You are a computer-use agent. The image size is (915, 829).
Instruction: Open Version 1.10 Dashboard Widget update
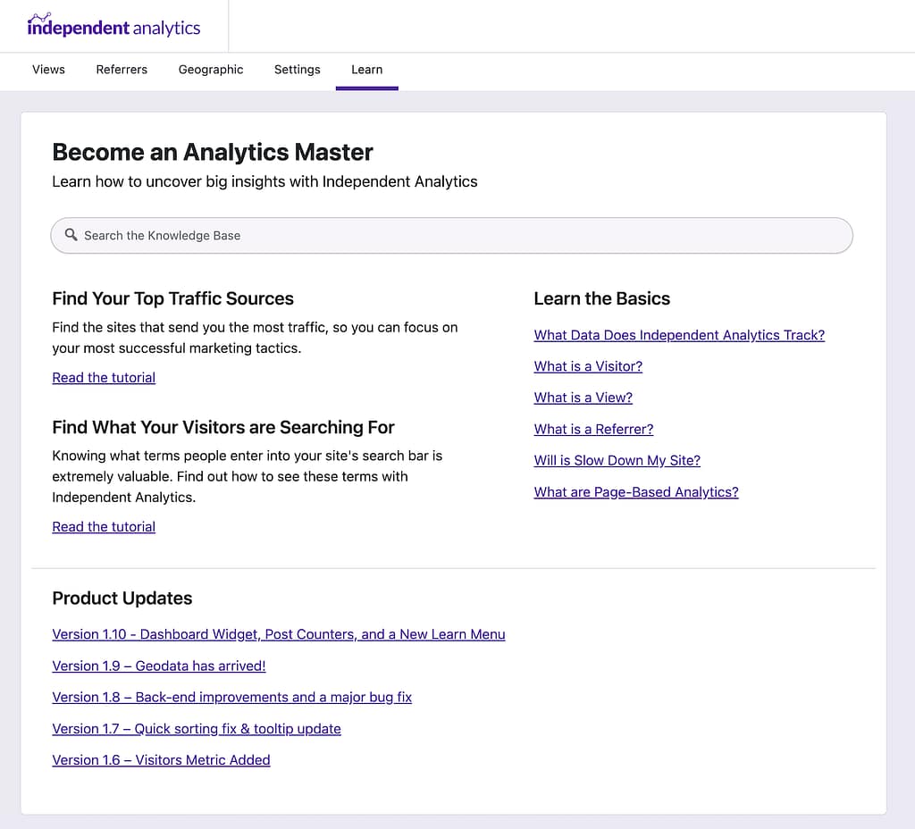278,634
